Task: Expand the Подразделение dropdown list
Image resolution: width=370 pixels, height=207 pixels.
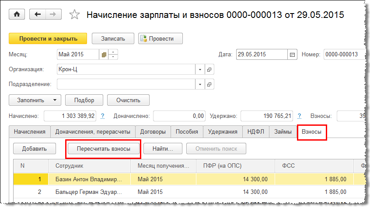Action: 200,84
